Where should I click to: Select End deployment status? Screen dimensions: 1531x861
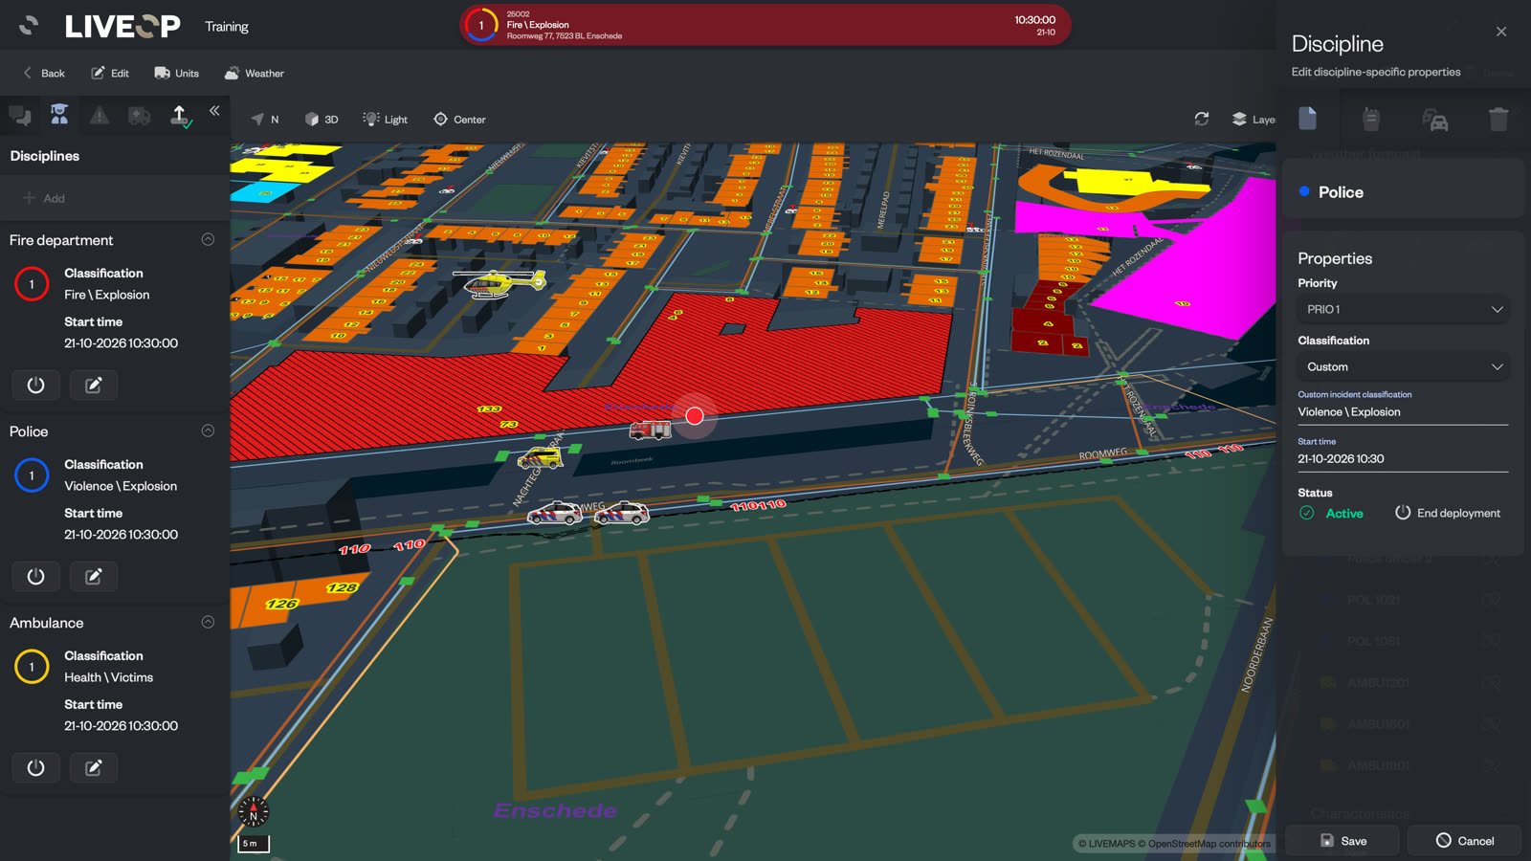(x=1447, y=513)
